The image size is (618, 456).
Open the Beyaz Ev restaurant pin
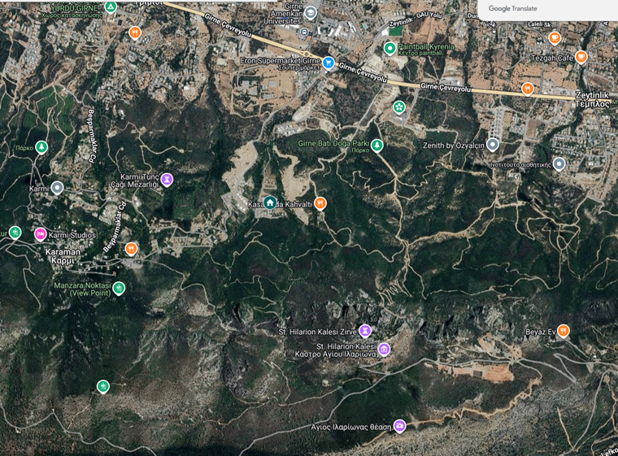[x=564, y=331]
